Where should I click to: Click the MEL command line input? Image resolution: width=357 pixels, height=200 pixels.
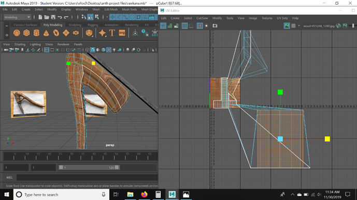pyautogui.click(x=87, y=178)
